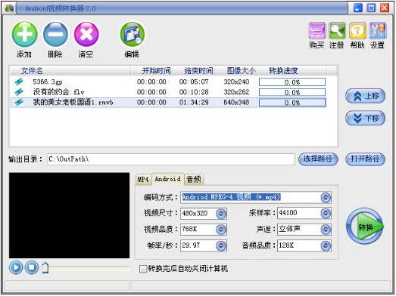Click the blue 删除 remove icon
The height and width of the screenshot is (296, 396).
tap(55, 34)
